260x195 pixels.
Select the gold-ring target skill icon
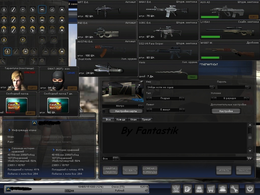pos(23,40)
